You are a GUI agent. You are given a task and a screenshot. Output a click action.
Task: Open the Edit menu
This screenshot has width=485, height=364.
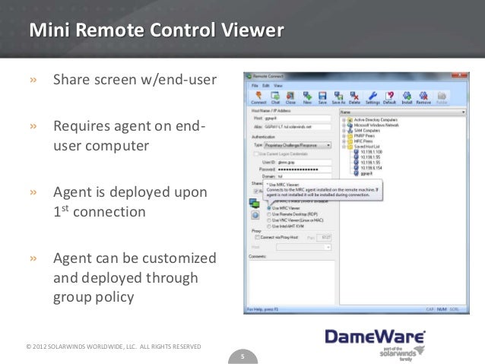pos(266,85)
